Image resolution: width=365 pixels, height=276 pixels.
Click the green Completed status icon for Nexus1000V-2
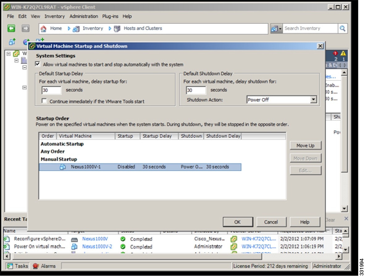pos(123,246)
